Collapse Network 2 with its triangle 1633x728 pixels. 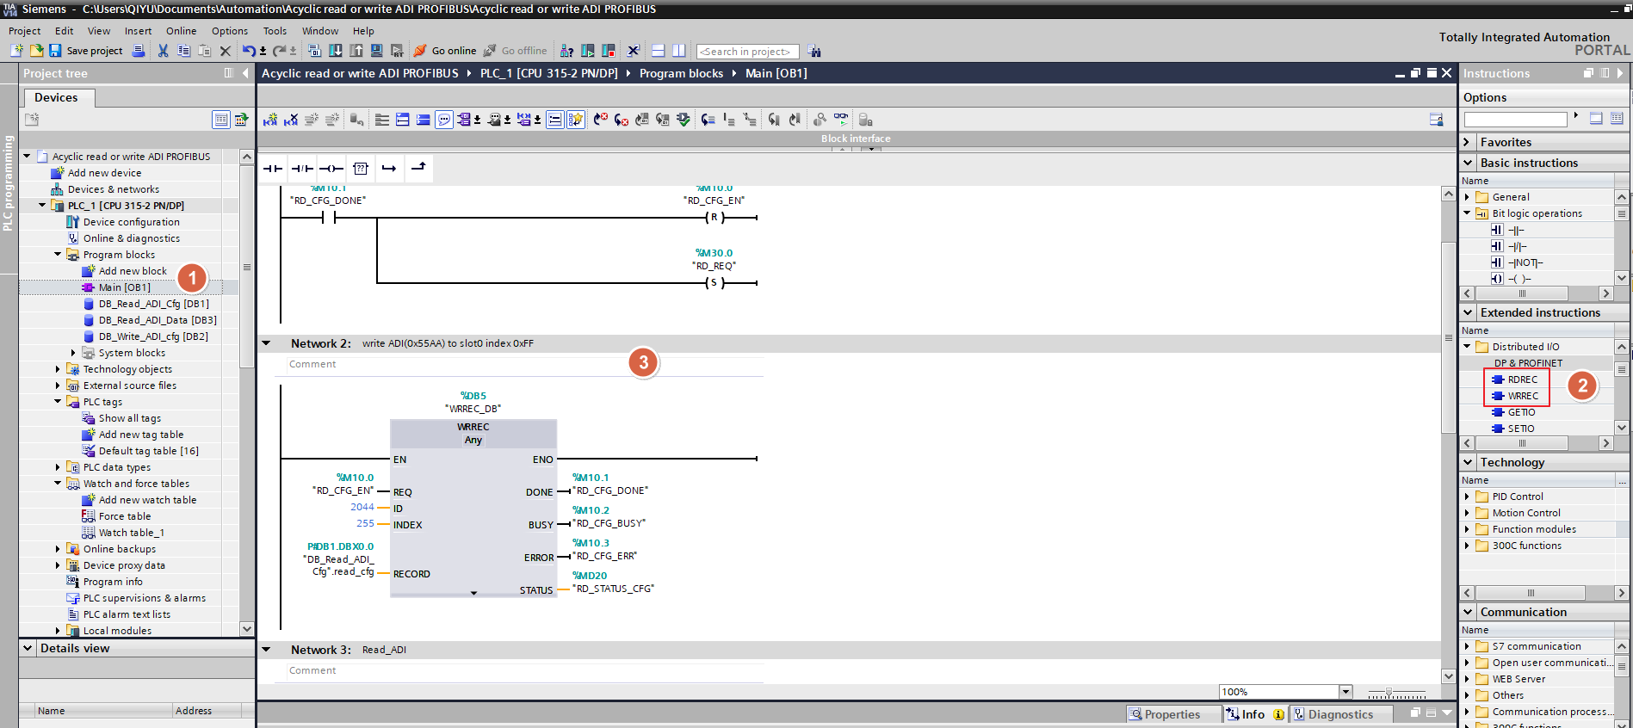(267, 343)
